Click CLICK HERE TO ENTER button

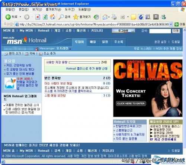[131, 104]
